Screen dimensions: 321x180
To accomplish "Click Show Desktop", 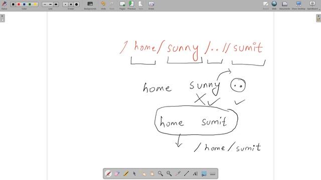I will (298, 5).
